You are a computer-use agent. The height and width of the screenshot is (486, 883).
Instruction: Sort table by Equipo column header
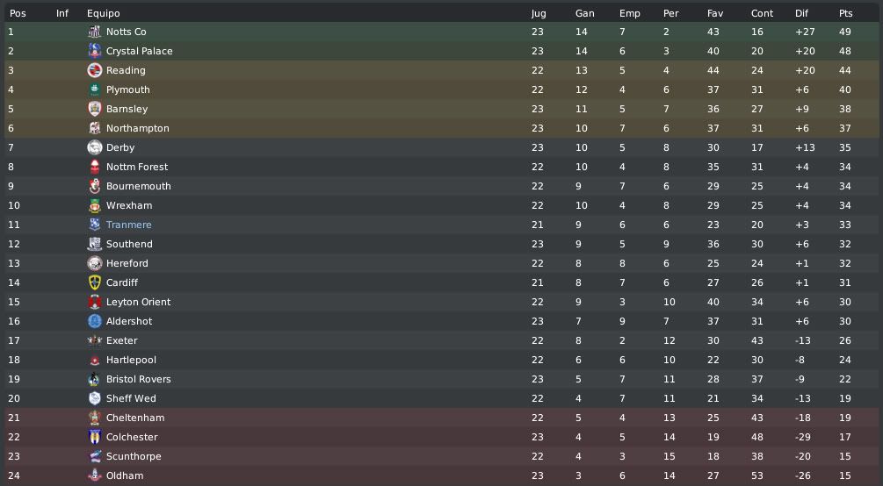[104, 13]
